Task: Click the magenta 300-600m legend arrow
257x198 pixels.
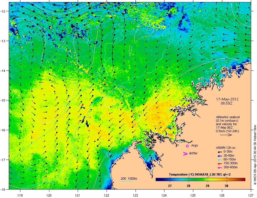Action: pyautogui.click(x=220, y=167)
